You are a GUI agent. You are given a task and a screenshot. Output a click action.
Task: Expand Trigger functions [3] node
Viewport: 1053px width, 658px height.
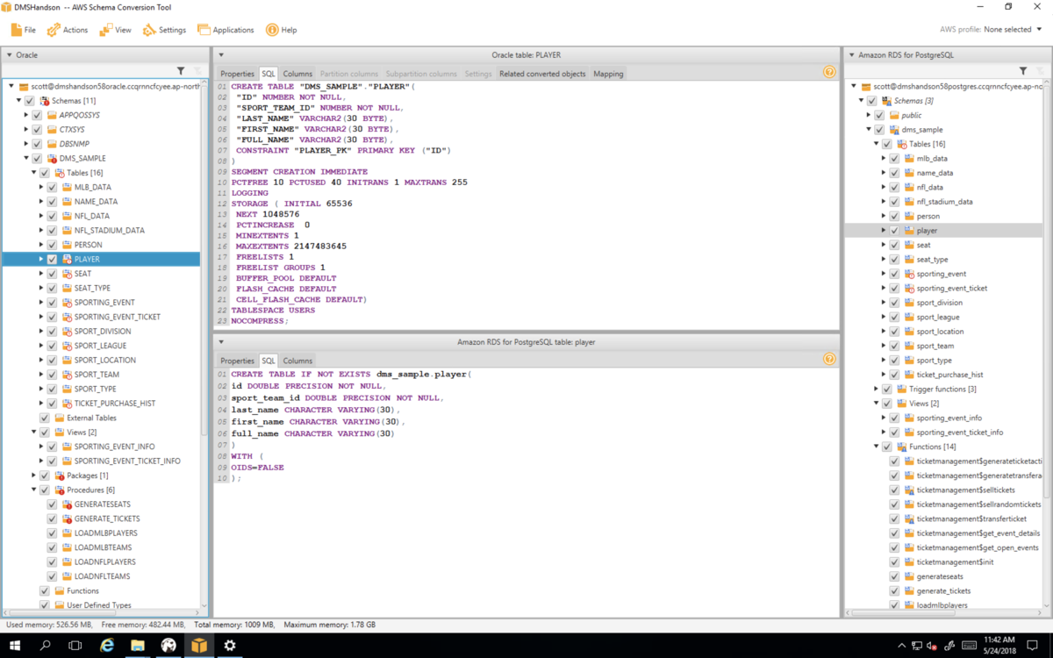(x=876, y=389)
